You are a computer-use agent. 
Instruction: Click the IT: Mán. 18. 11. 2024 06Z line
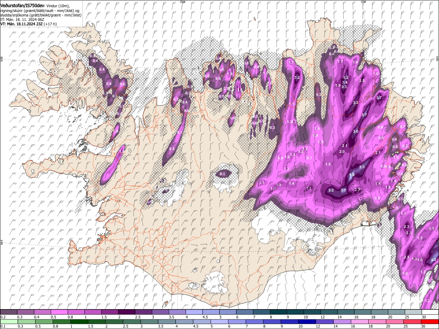[22, 20]
